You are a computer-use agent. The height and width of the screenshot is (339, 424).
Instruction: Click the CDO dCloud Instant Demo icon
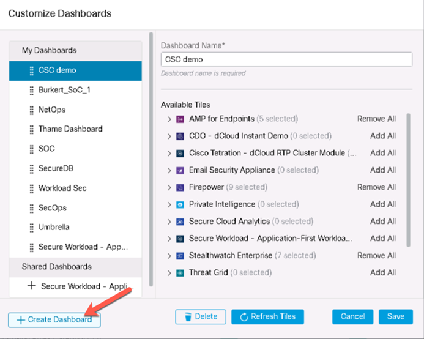point(180,136)
